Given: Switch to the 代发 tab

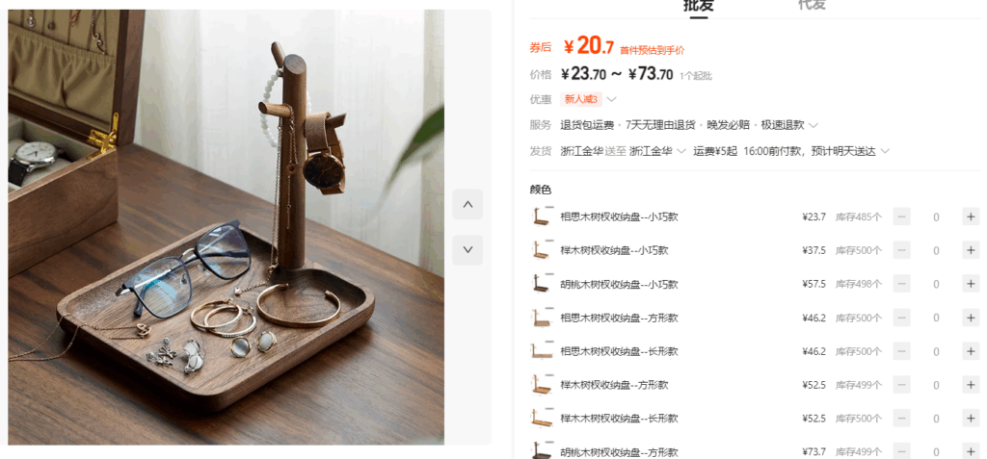Looking at the screenshot, I should [812, 5].
